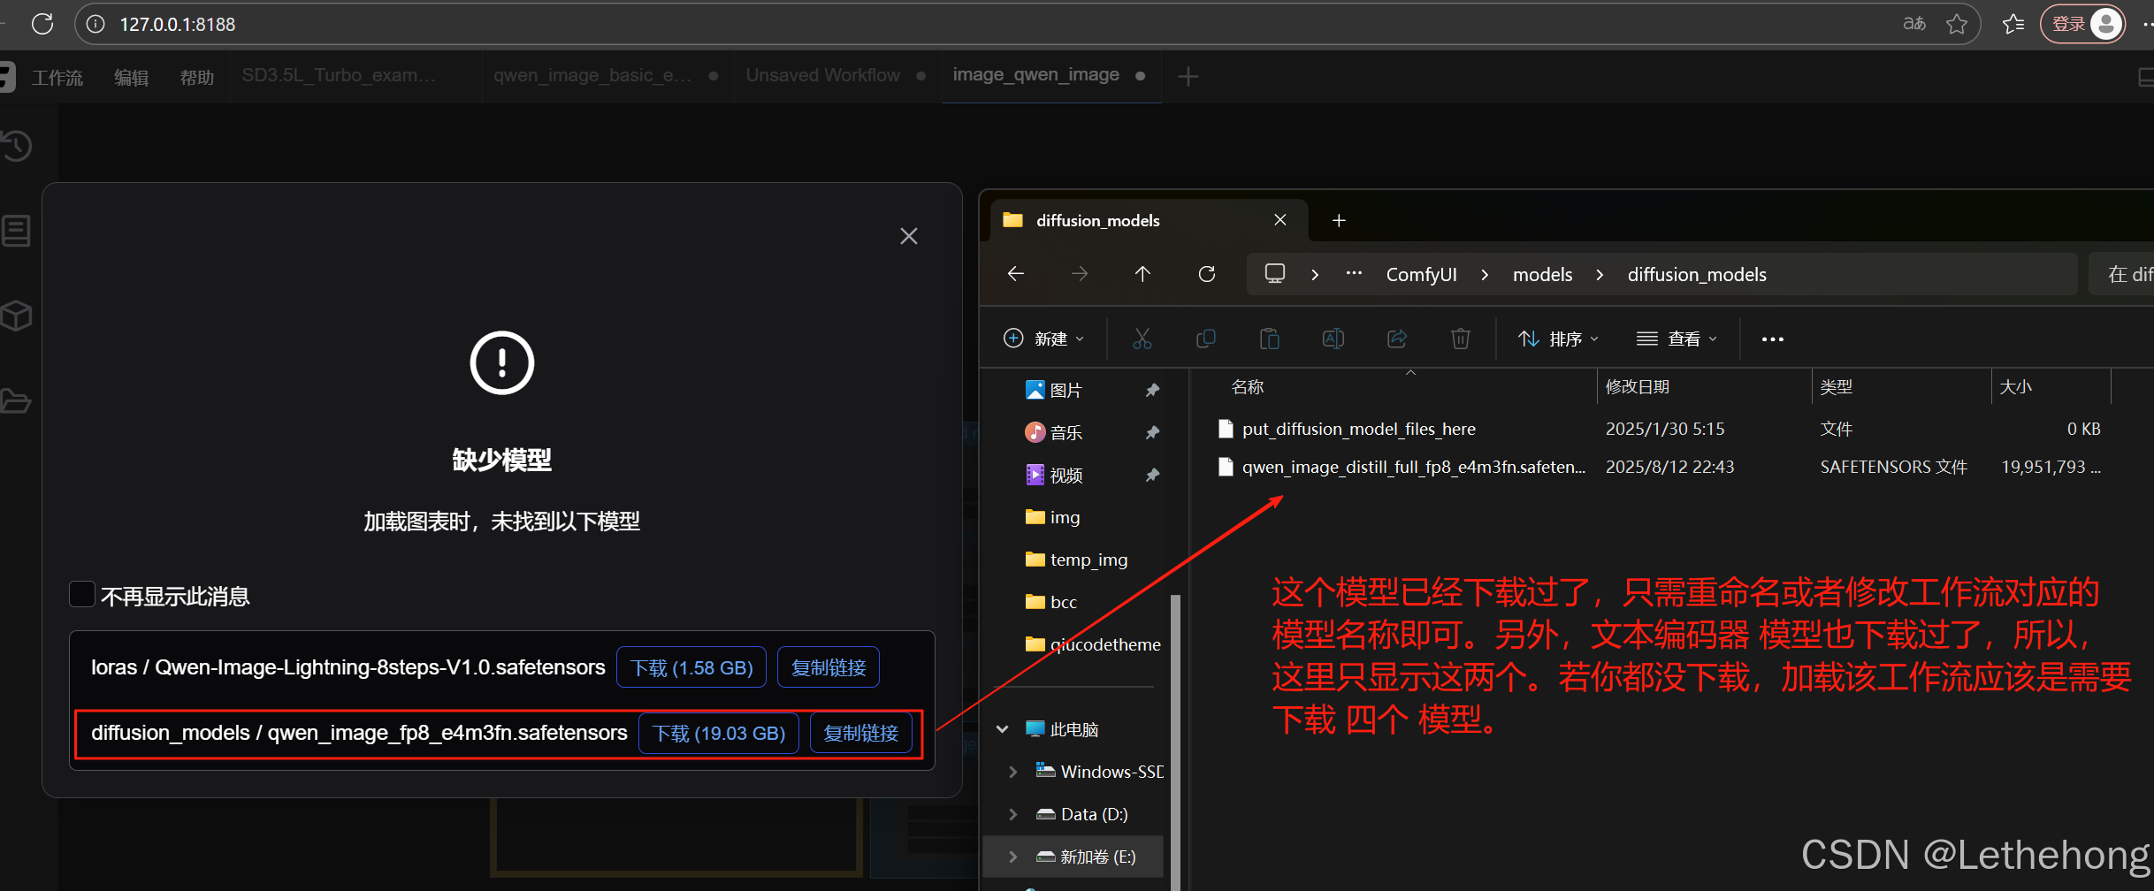
Task: Go up one folder in Explorer
Action: (1142, 274)
